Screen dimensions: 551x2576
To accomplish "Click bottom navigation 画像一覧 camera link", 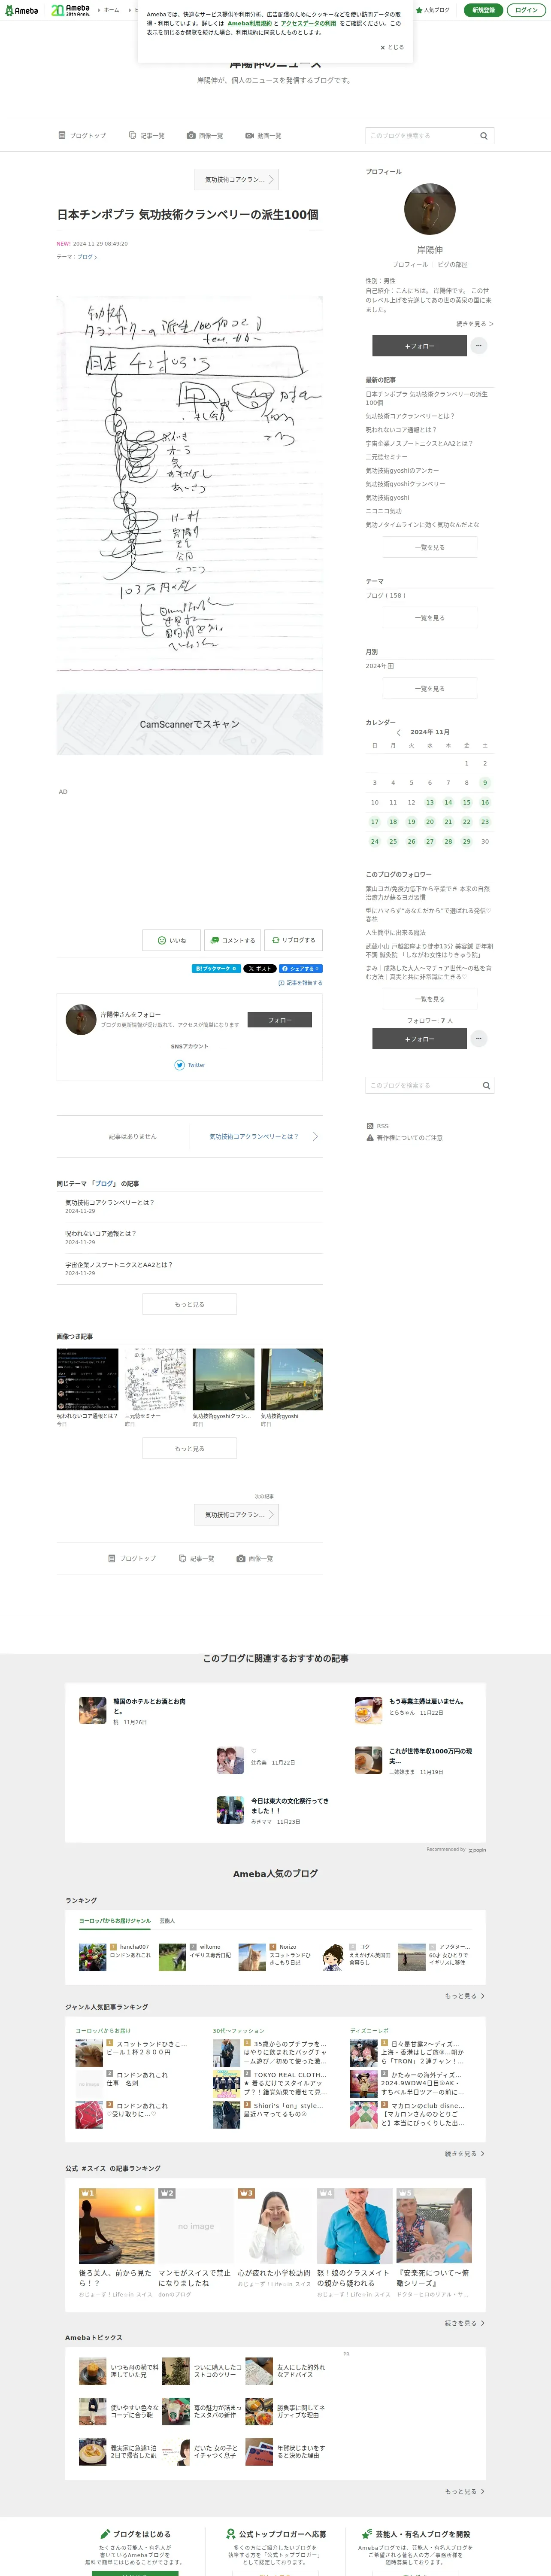I will coord(255,1558).
